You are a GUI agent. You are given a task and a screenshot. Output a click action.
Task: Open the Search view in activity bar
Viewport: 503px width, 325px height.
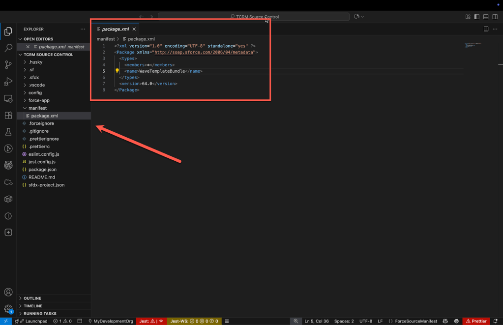coord(8,48)
